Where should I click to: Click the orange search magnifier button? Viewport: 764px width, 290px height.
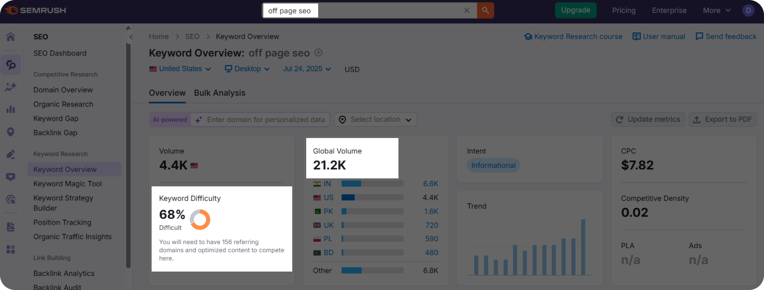(485, 10)
